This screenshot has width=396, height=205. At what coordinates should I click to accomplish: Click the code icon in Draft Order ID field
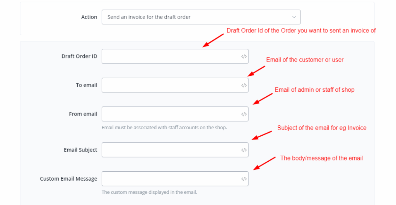[x=244, y=56]
